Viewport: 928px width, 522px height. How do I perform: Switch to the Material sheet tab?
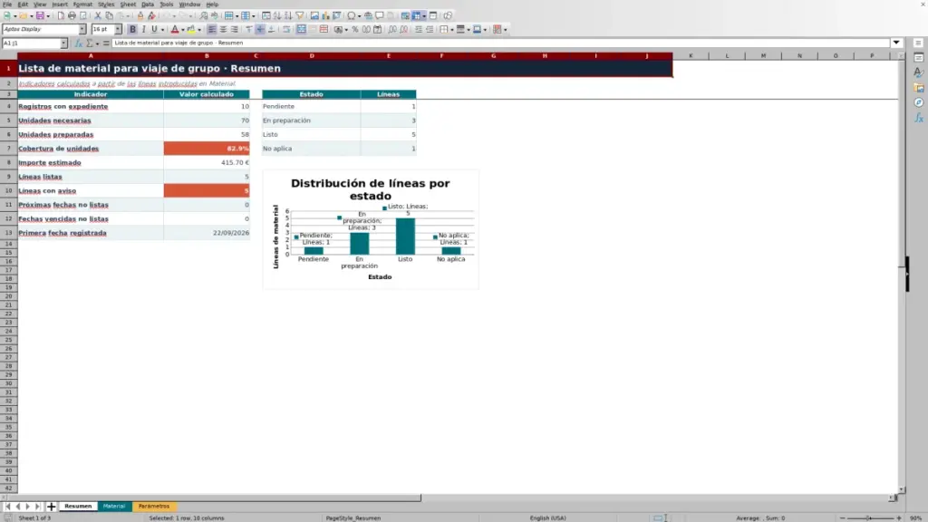click(114, 506)
